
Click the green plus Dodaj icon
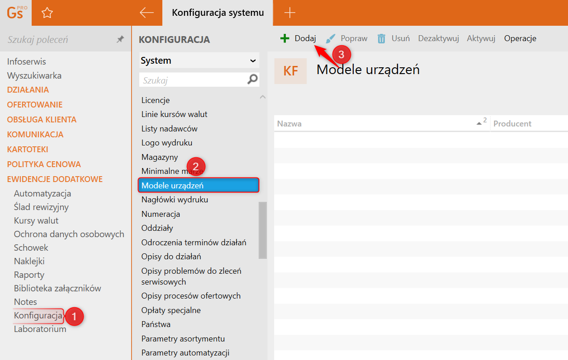point(284,38)
